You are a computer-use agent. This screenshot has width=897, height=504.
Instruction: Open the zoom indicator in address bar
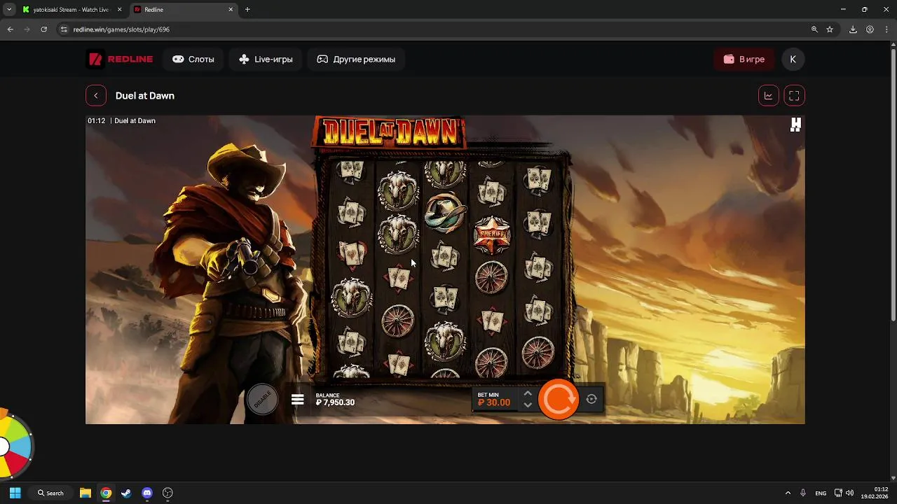tap(814, 29)
